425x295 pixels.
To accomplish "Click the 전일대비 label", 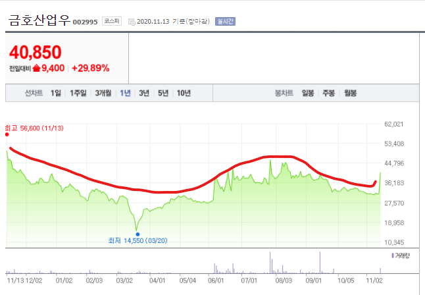I will pyautogui.click(x=20, y=68).
